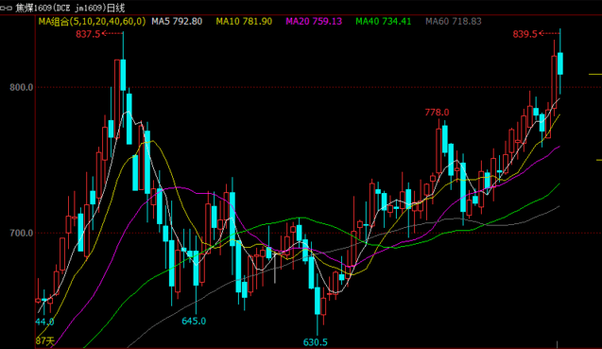Select the 778.0 peak price label

437,113
